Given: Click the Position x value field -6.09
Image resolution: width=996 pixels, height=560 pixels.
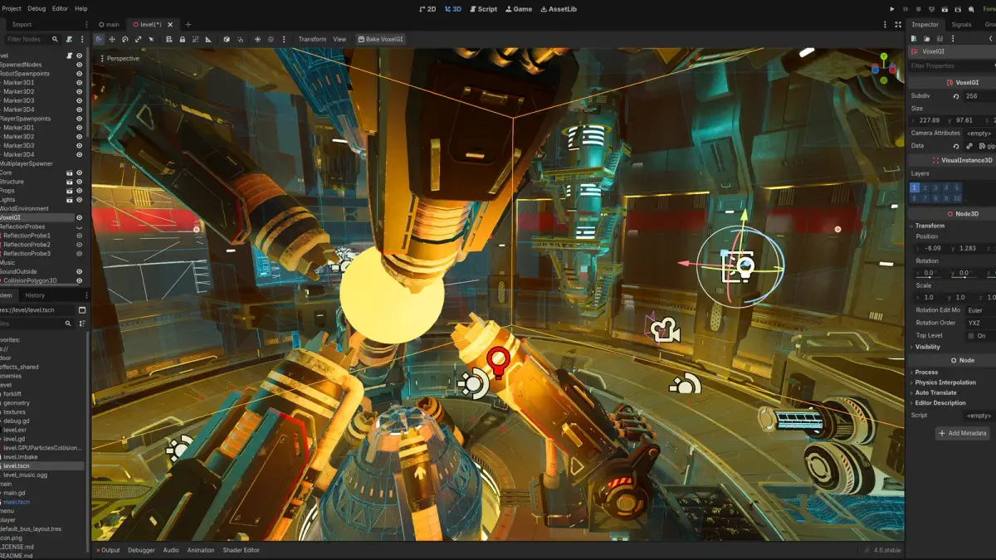Looking at the screenshot, I should pyautogui.click(x=930, y=248).
